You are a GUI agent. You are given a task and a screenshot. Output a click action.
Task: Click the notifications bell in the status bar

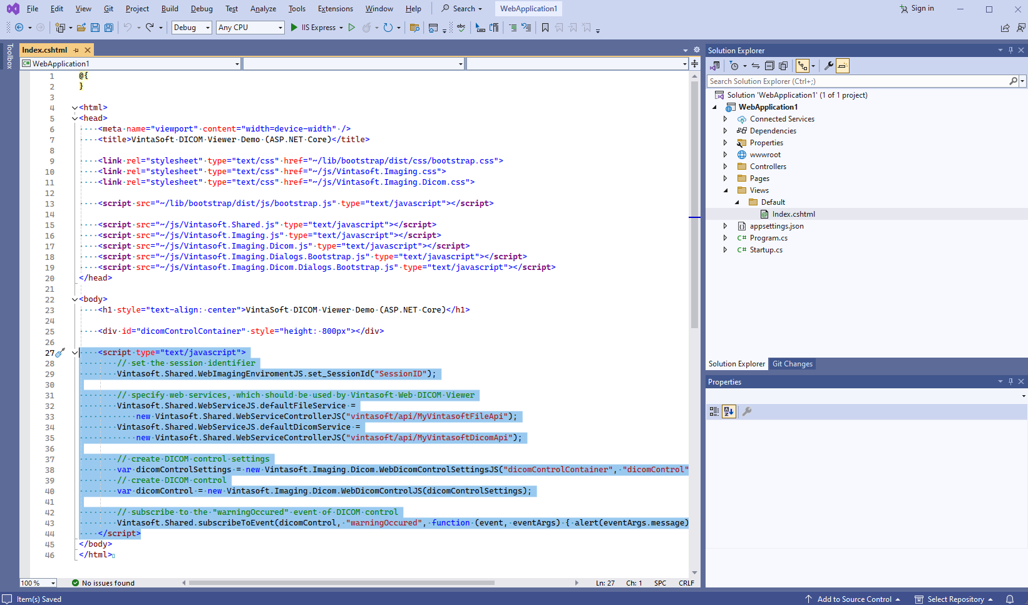(x=1010, y=599)
